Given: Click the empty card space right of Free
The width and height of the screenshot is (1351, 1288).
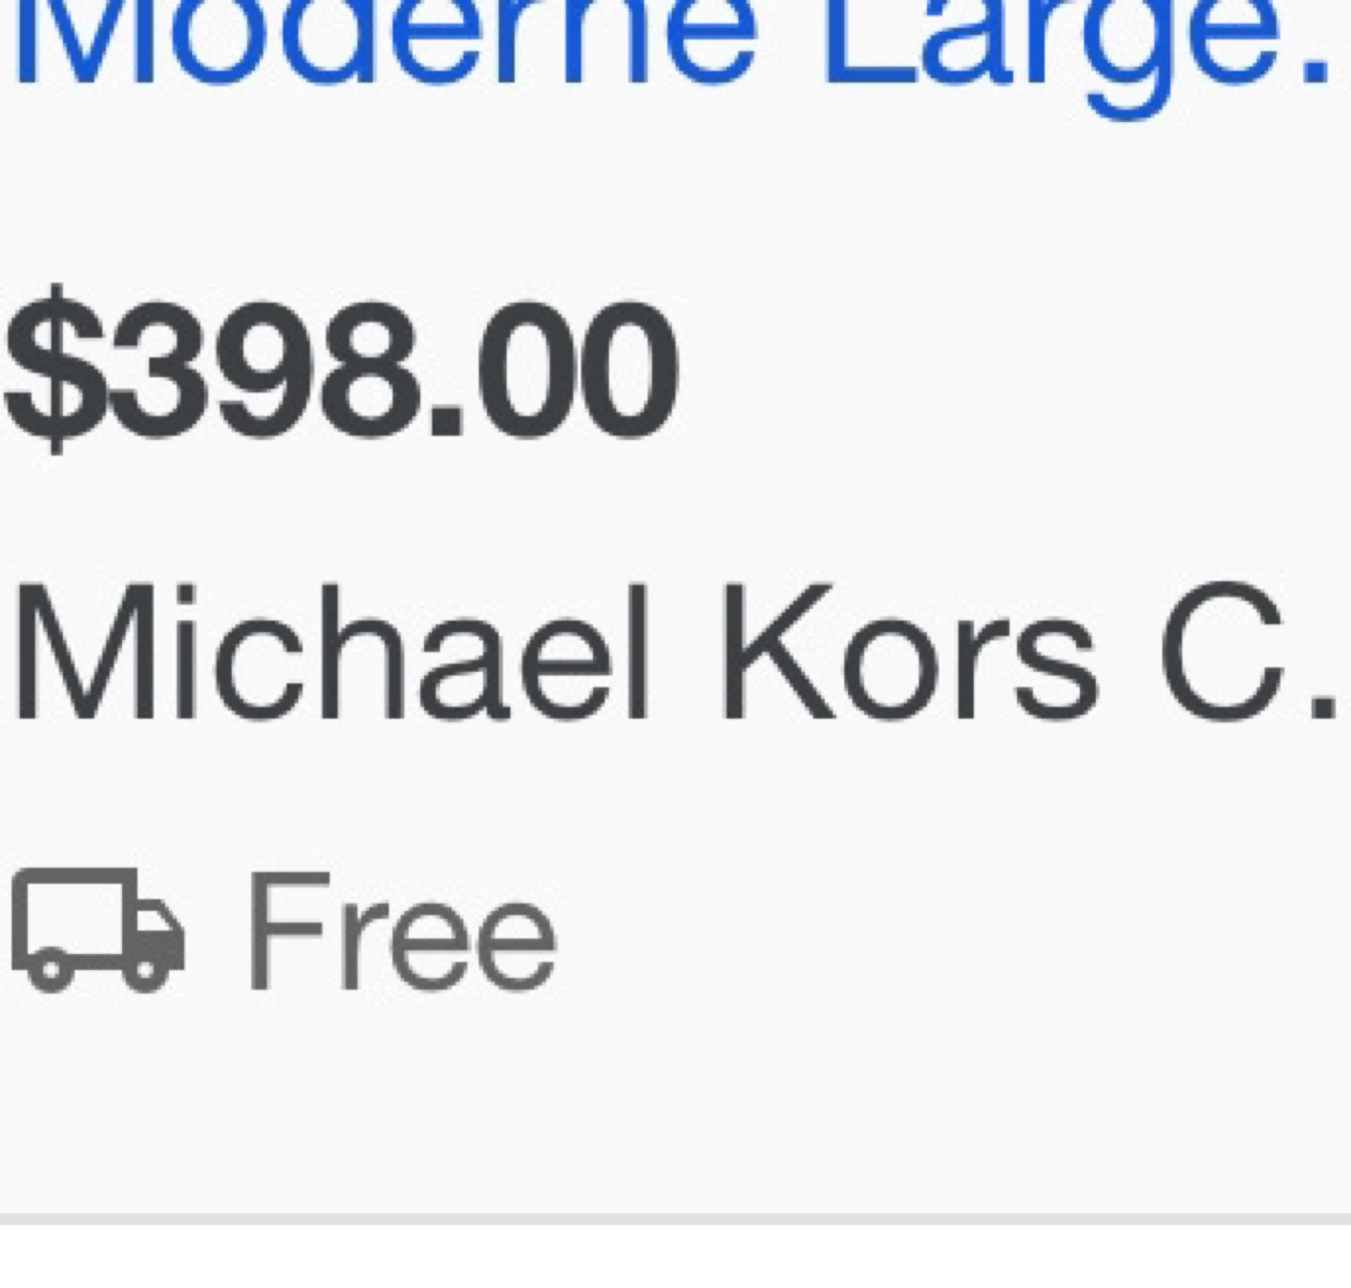Looking at the screenshot, I should point(952,931).
